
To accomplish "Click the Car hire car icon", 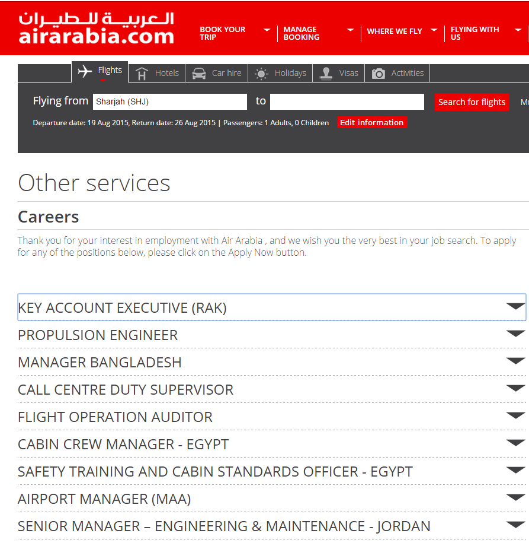I will click(199, 73).
